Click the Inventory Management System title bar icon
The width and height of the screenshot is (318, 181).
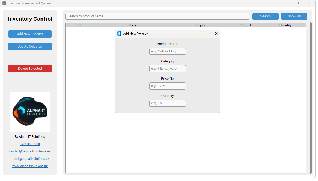tap(4, 3)
